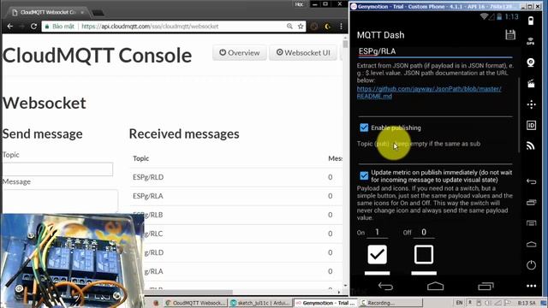
Task: Click the ESPg/RLA topic field in MQTT Dash
Action: [x=435, y=51]
